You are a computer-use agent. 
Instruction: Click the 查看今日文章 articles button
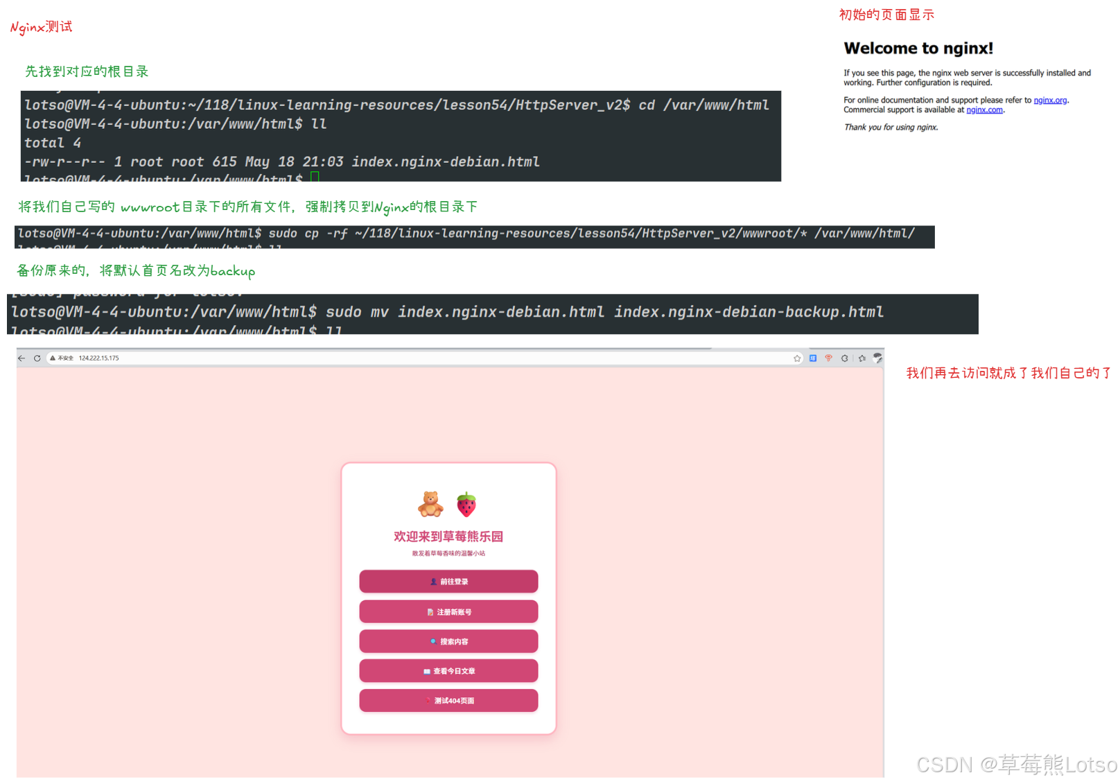[448, 671]
